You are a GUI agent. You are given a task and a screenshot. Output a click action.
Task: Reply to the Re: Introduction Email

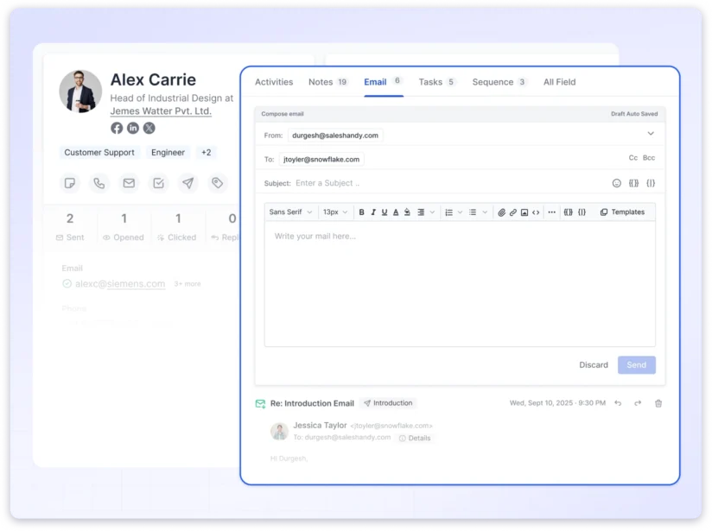tap(618, 403)
